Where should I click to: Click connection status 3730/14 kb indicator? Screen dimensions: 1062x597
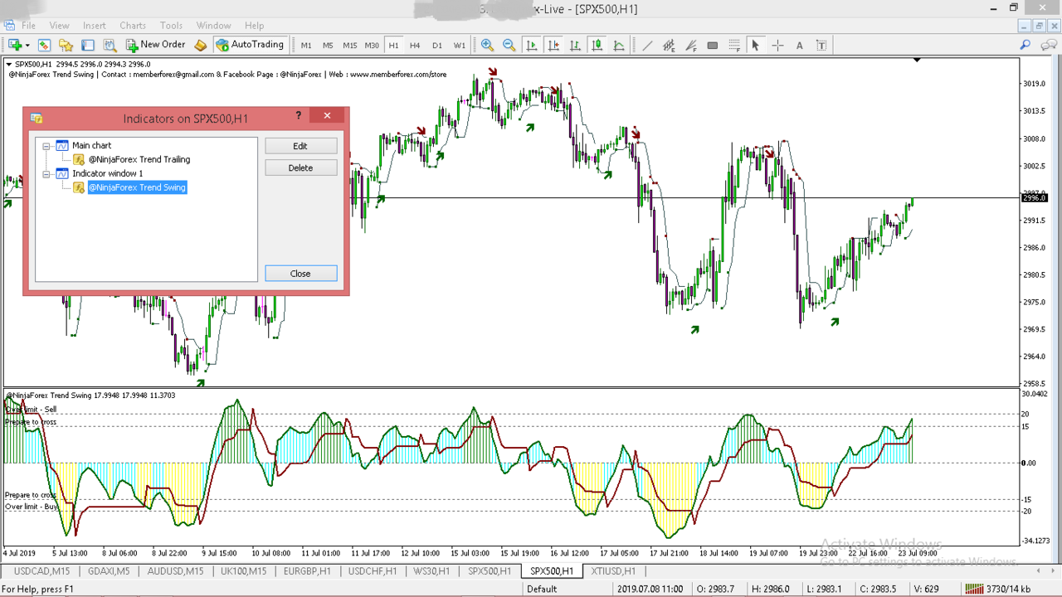[x=998, y=589]
